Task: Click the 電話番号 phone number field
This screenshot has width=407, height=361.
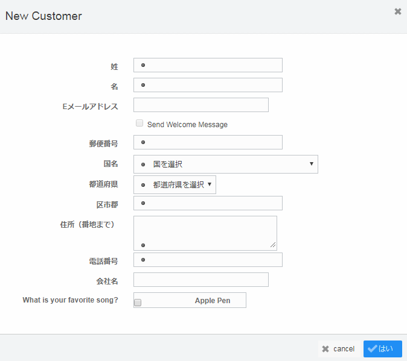Action: point(208,260)
